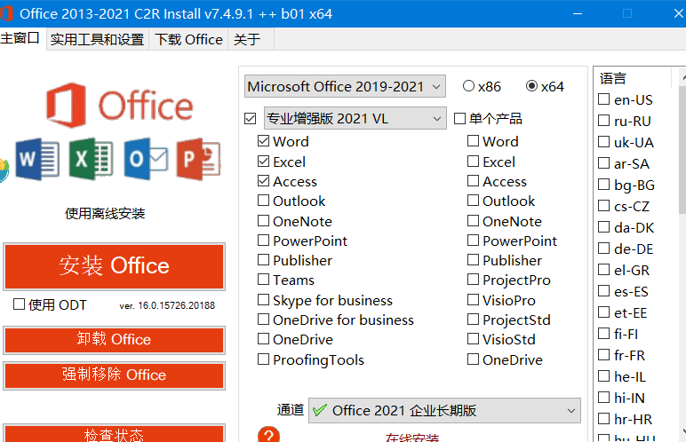Check the uk-UA language checkbox
This screenshot has height=442, width=686.
click(603, 142)
